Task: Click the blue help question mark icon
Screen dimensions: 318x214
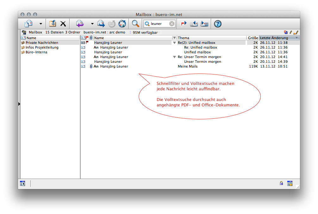Action: click(218, 24)
